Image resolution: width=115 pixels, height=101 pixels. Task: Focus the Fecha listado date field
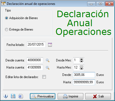point(36,44)
